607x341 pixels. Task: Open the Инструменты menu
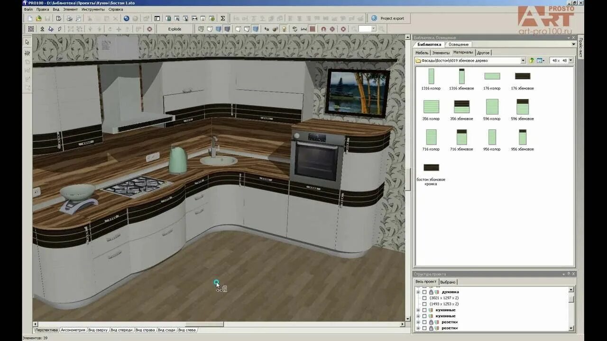pyautogui.click(x=93, y=9)
